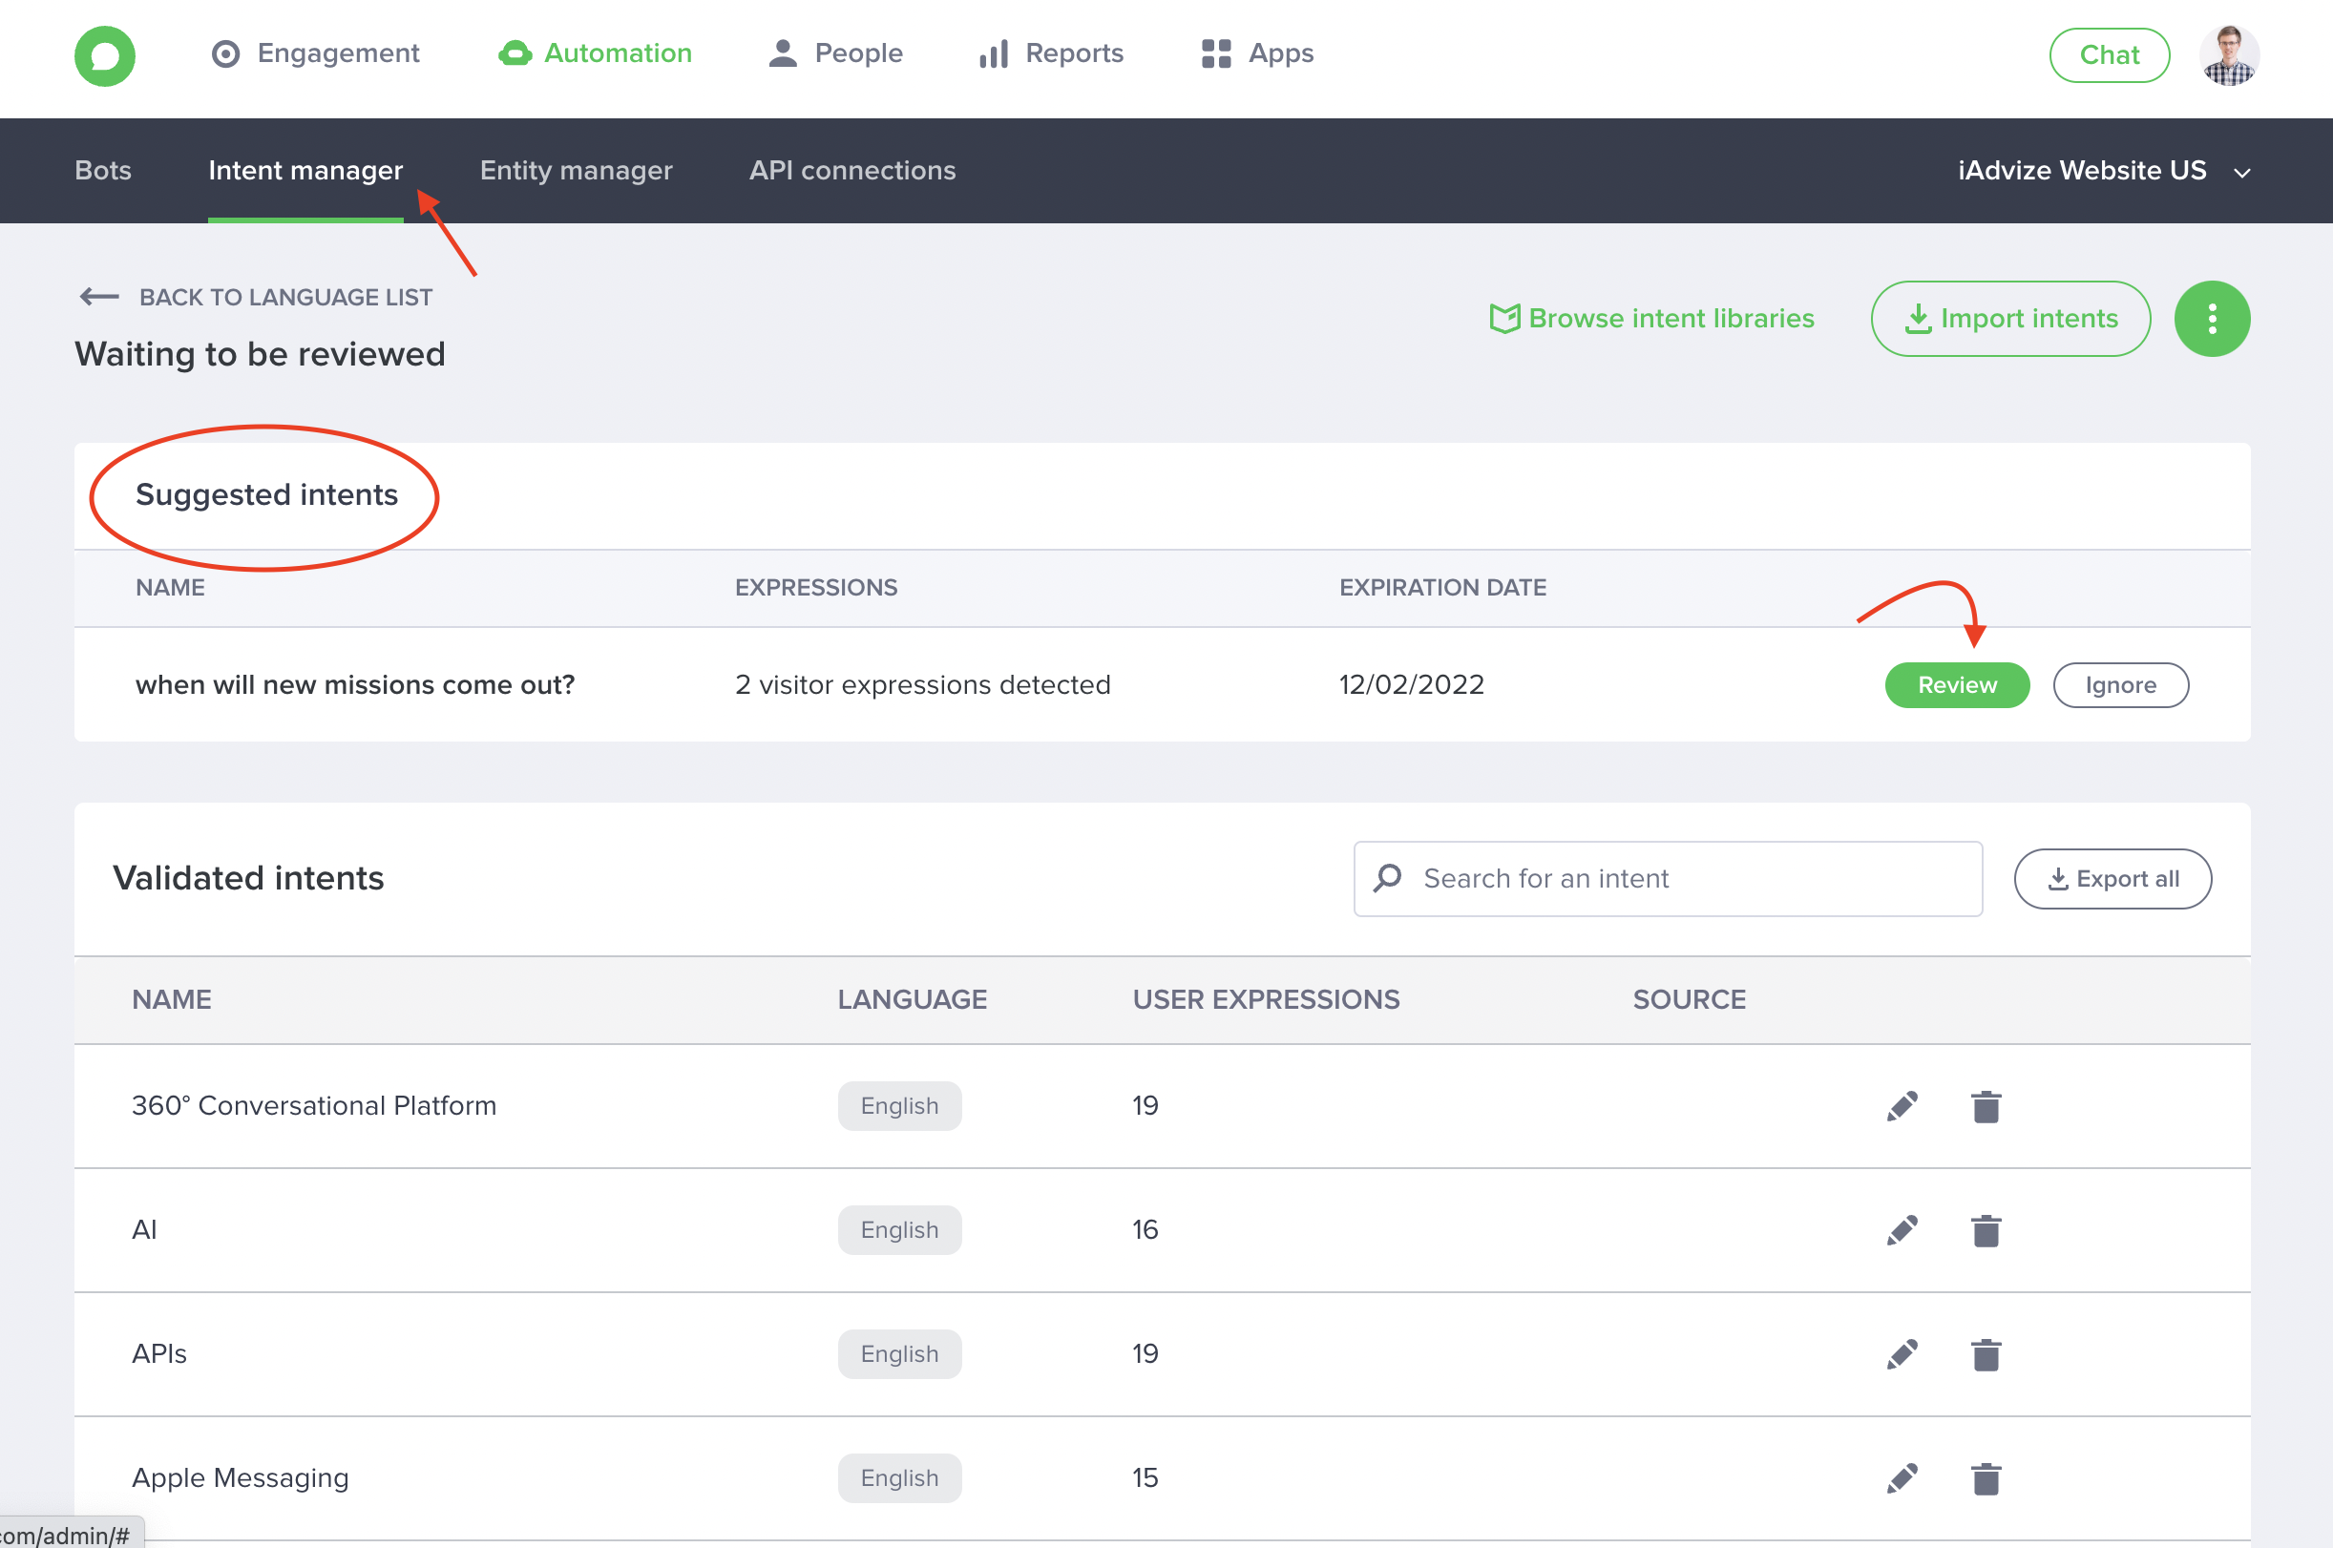The height and width of the screenshot is (1548, 2333).
Task: Open the People section
Action: click(835, 53)
